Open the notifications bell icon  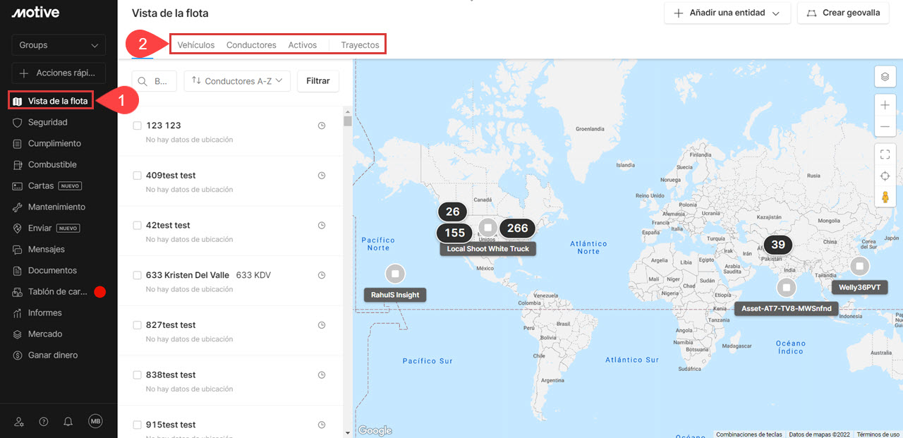(68, 421)
